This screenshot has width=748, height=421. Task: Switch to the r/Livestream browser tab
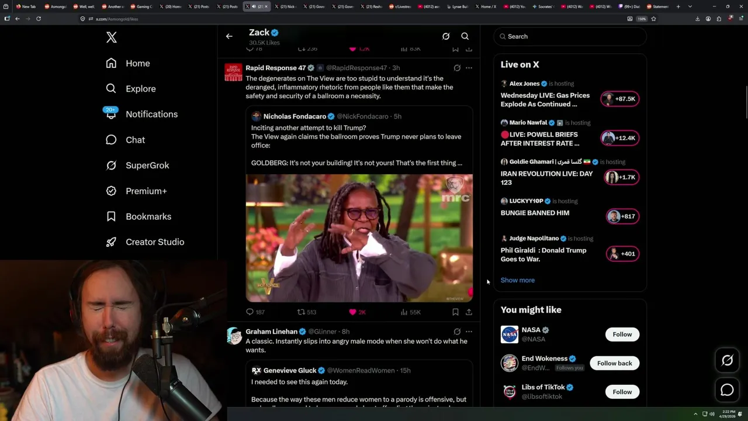click(400, 6)
